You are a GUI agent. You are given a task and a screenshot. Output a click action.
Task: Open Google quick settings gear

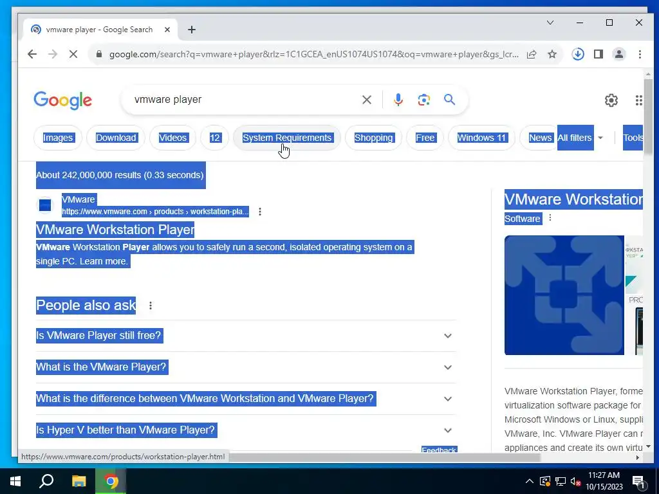(x=611, y=100)
